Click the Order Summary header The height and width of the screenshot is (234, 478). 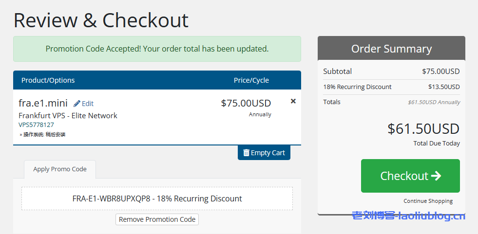point(391,49)
